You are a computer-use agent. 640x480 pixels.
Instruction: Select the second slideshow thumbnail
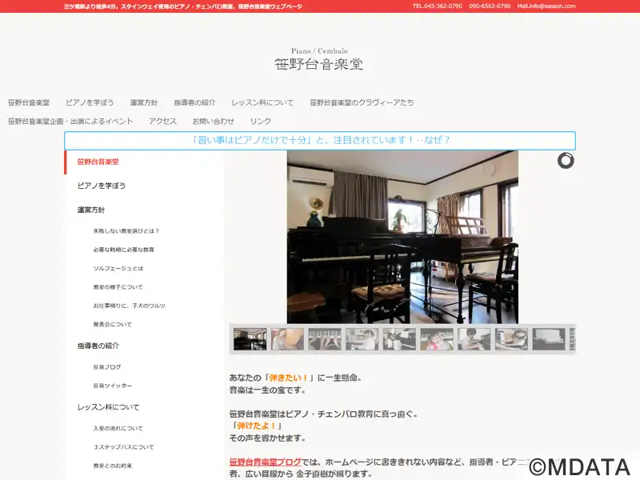(x=287, y=338)
